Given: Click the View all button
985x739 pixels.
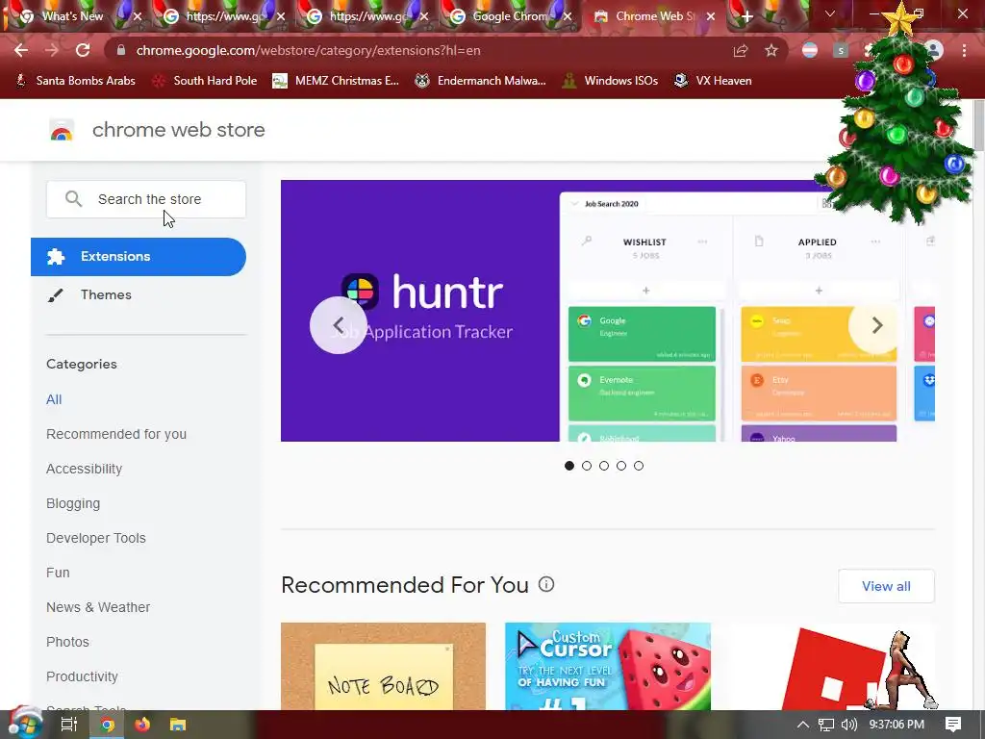Looking at the screenshot, I should pyautogui.click(x=886, y=586).
